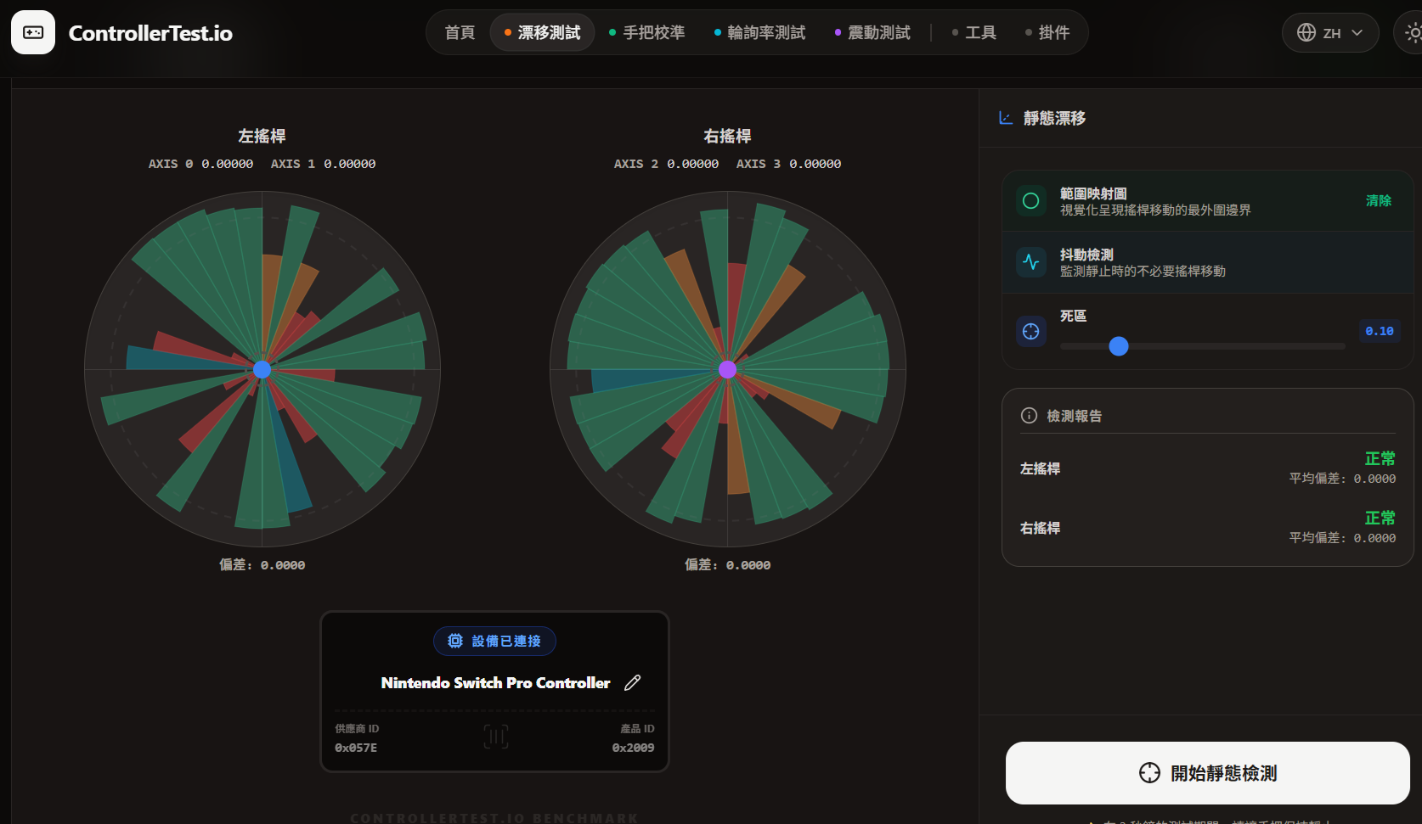This screenshot has width=1422, height=824.
Task: Switch to the 輪詢率測試 tab
Action: [760, 32]
